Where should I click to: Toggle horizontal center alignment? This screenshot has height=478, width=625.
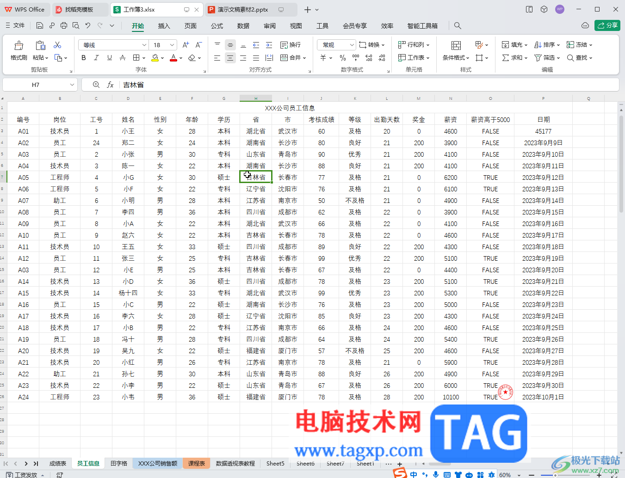pos(230,58)
